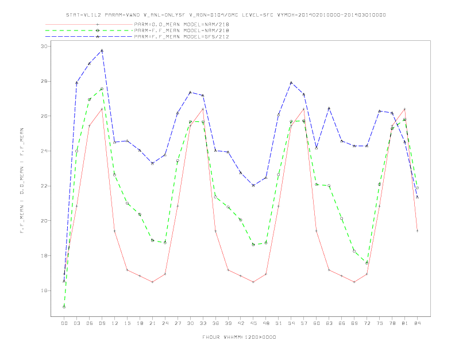
Task: Select legend entry PARM=F.F_MEAN MODEL=NAM/218
Action: pyautogui.click(x=182, y=30)
